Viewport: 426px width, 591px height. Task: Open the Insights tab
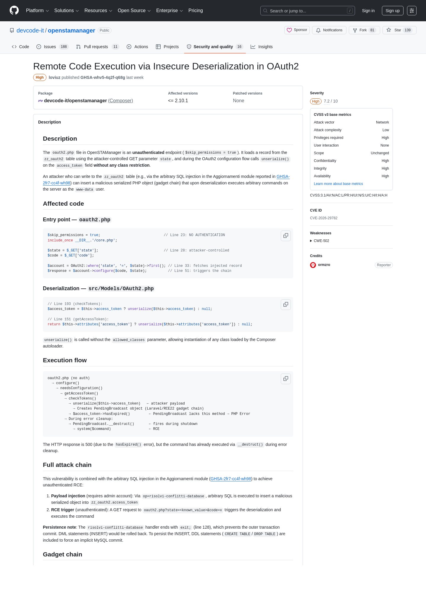(x=262, y=47)
